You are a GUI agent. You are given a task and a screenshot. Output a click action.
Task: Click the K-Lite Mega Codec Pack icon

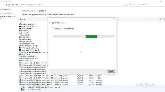click(20, 48)
